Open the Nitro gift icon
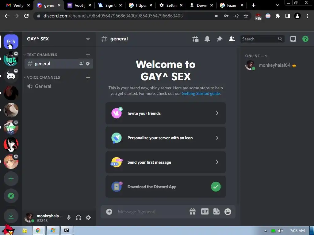The width and height of the screenshot is (314, 235). (x=193, y=212)
